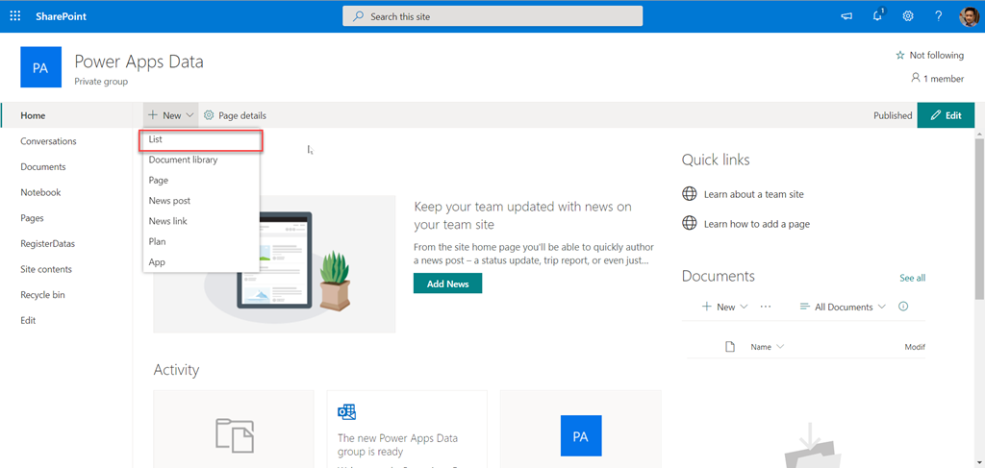
Task: Open the user profile picture
Action: pyautogui.click(x=969, y=16)
